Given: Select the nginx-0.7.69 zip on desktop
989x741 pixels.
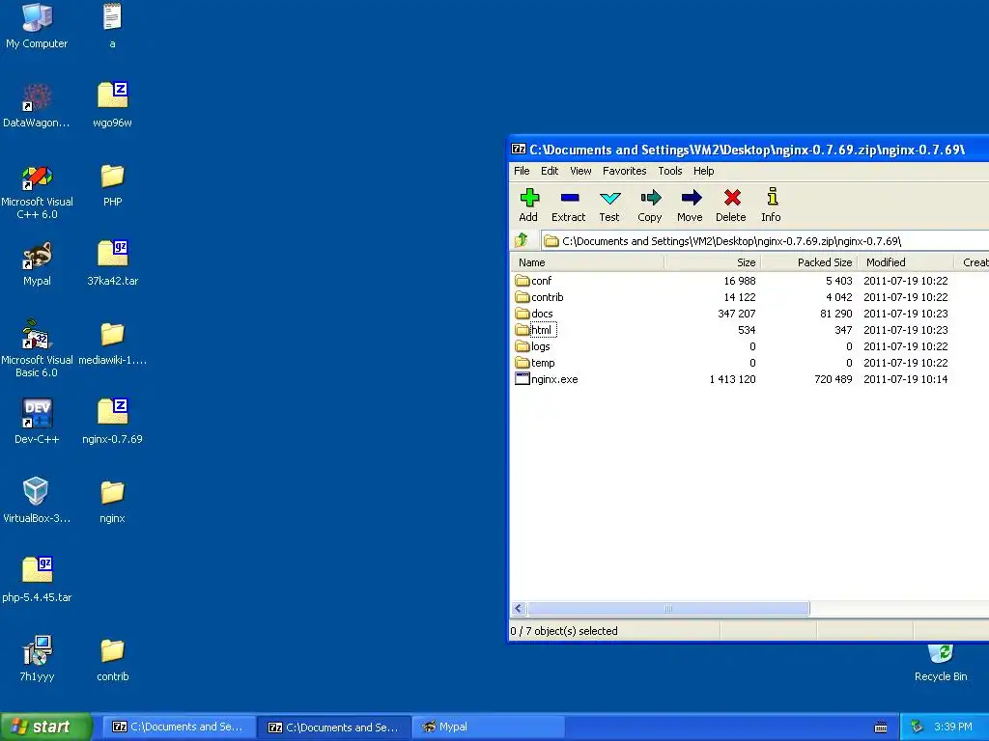Looking at the screenshot, I should [112, 422].
